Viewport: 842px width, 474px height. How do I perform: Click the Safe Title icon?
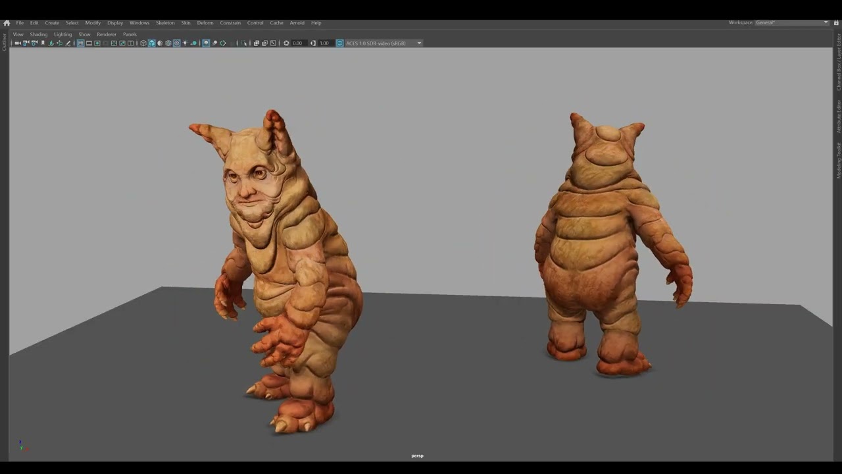pos(130,43)
